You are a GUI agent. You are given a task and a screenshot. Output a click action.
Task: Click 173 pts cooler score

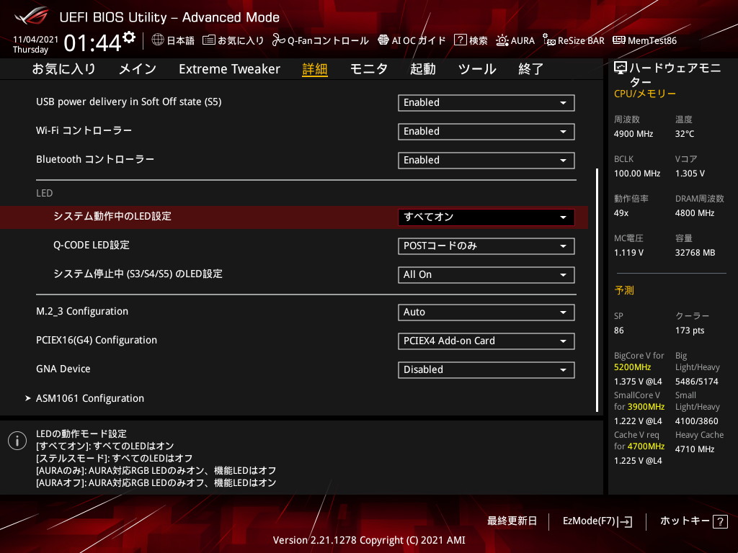[x=690, y=331]
